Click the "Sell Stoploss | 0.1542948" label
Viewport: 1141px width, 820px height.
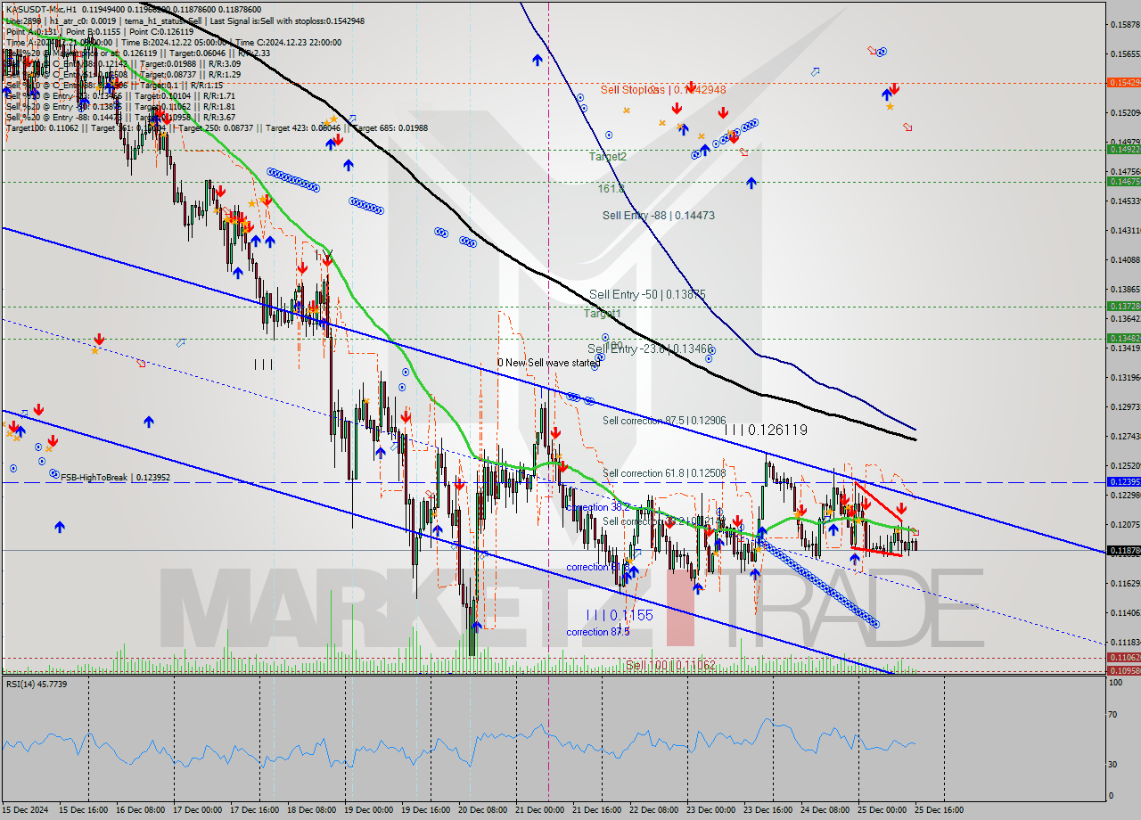point(662,89)
